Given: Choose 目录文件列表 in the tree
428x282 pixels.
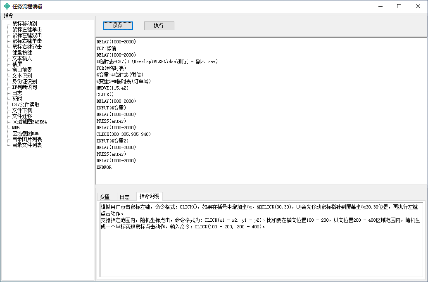Looking at the screenshot, I should (27, 145).
